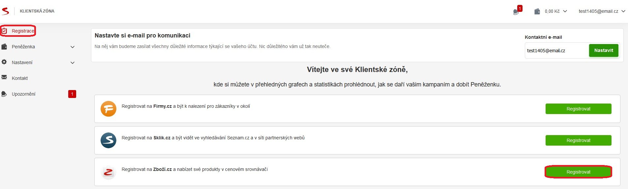Image resolution: width=628 pixels, height=189 pixels.
Task: Click the Kontaktní e-mail input field
Action: (x=557, y=51)
